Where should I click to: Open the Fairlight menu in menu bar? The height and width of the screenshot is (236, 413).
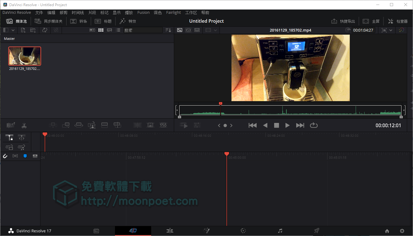tap(173, 13)
